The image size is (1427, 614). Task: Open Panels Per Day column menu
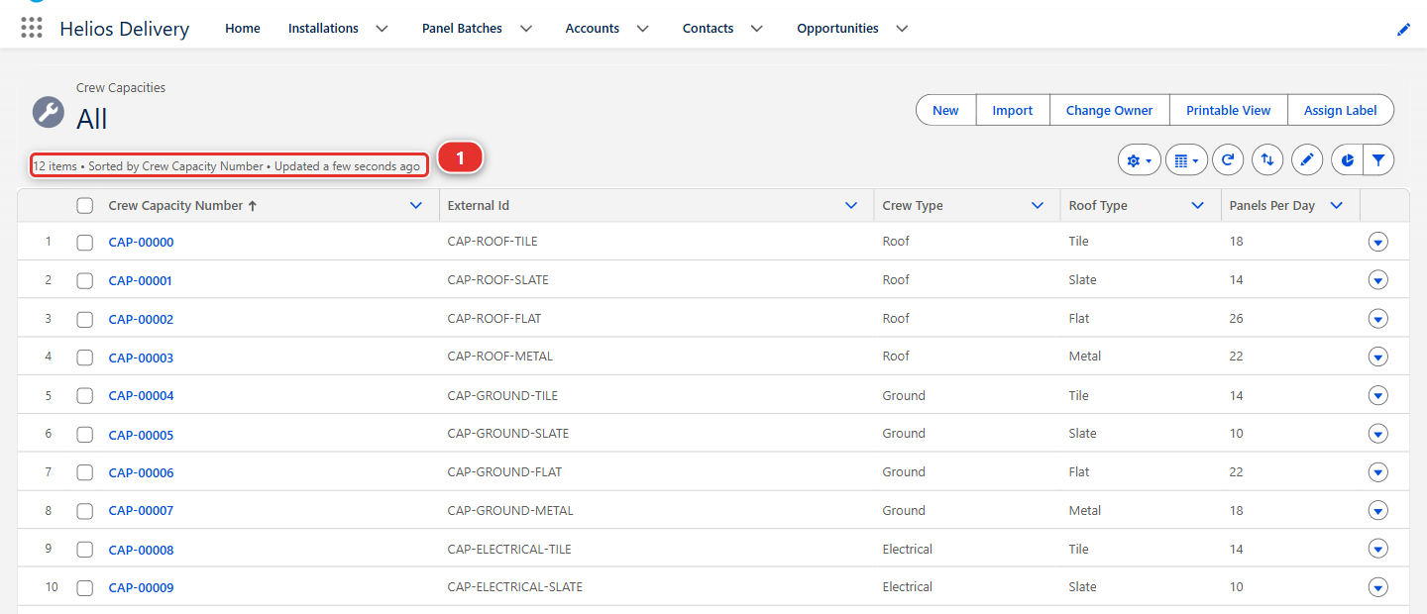1336,206
